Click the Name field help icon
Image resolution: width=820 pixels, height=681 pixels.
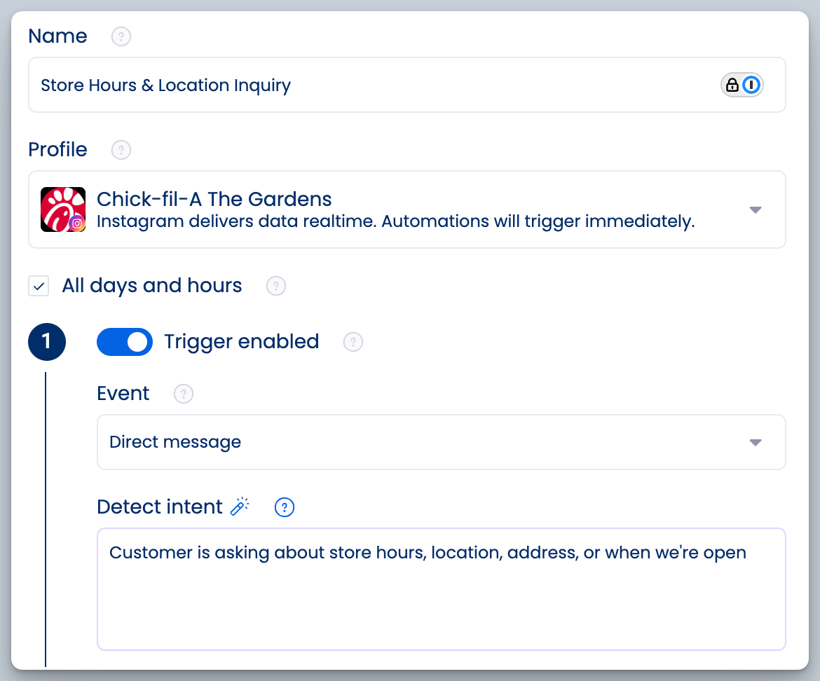pyautogui.click(x=121, y=36)
